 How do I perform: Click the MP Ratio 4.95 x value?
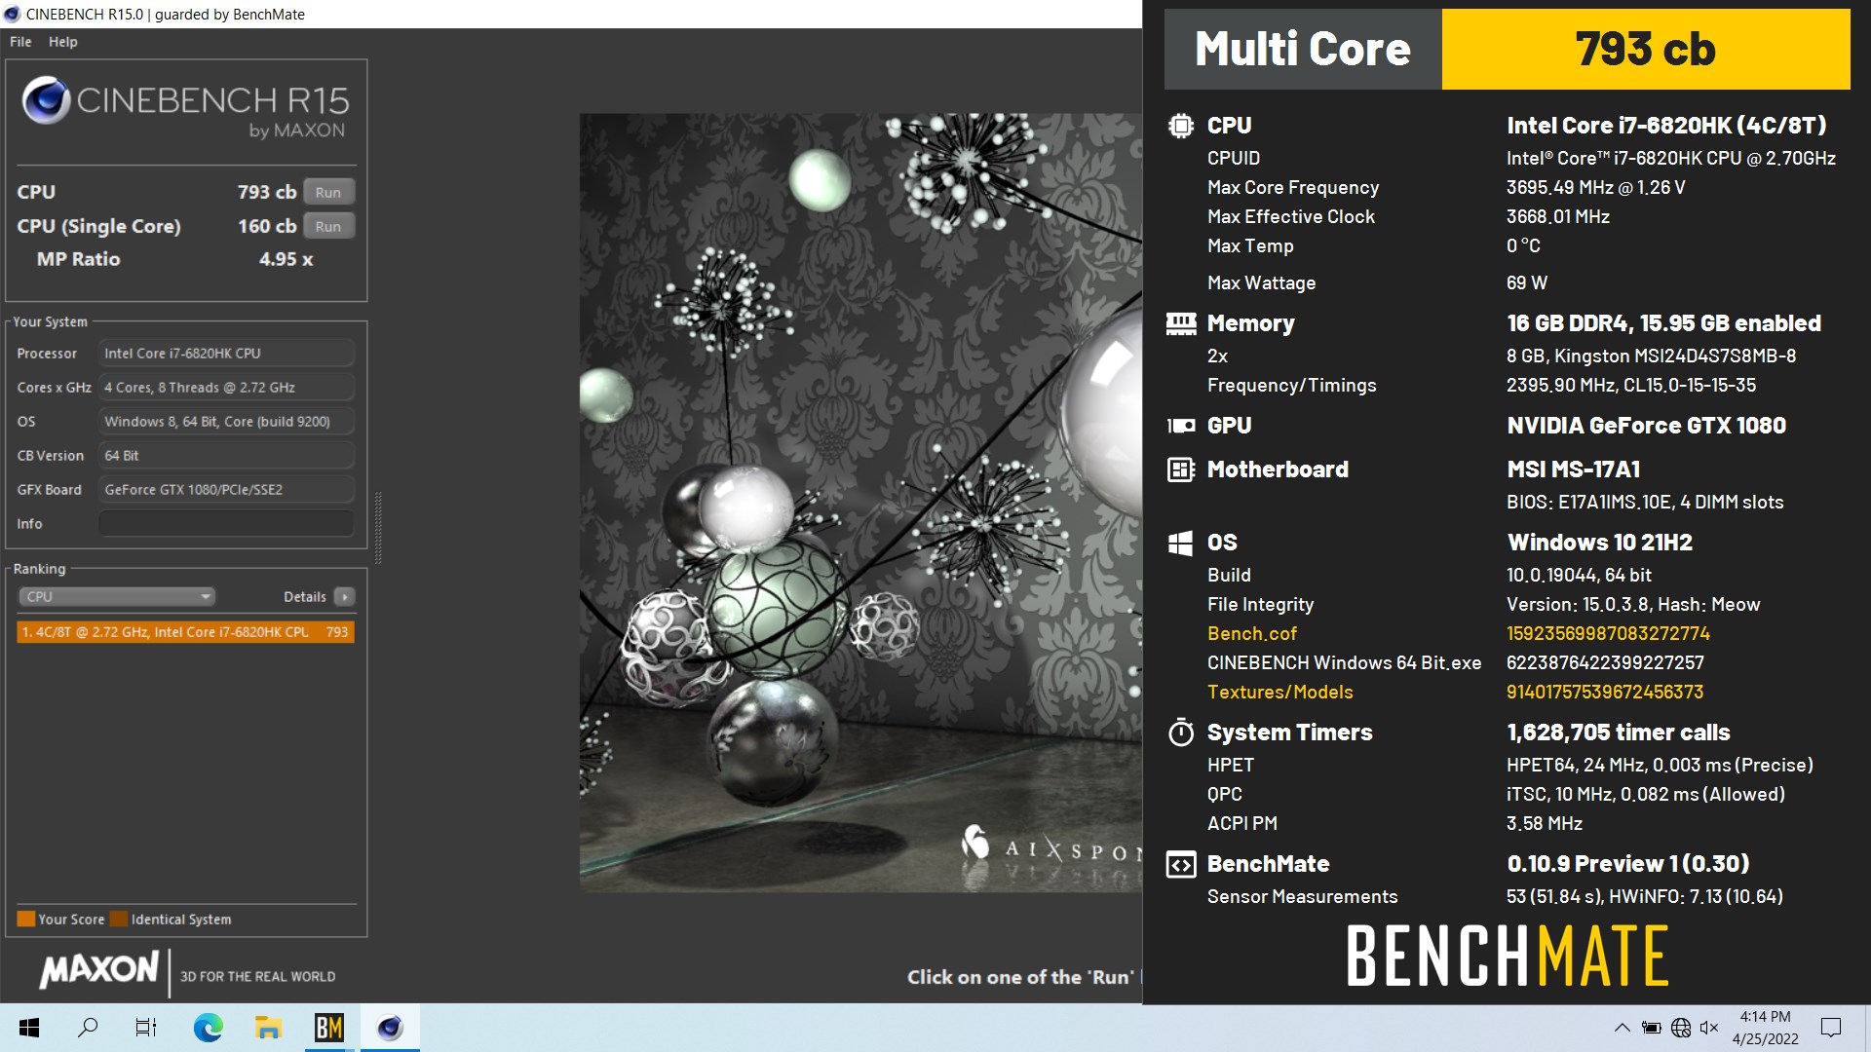tap(286, 259)
